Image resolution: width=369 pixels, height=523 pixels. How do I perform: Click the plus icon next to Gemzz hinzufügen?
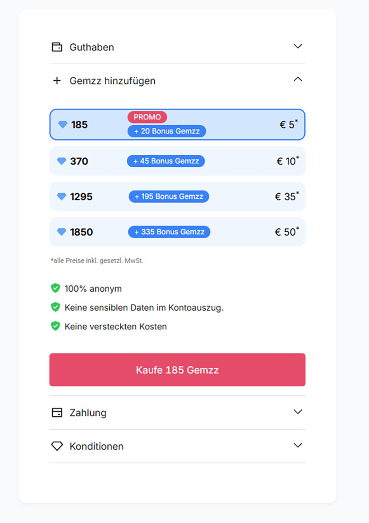pyautogui.click(x=57, y=81)
